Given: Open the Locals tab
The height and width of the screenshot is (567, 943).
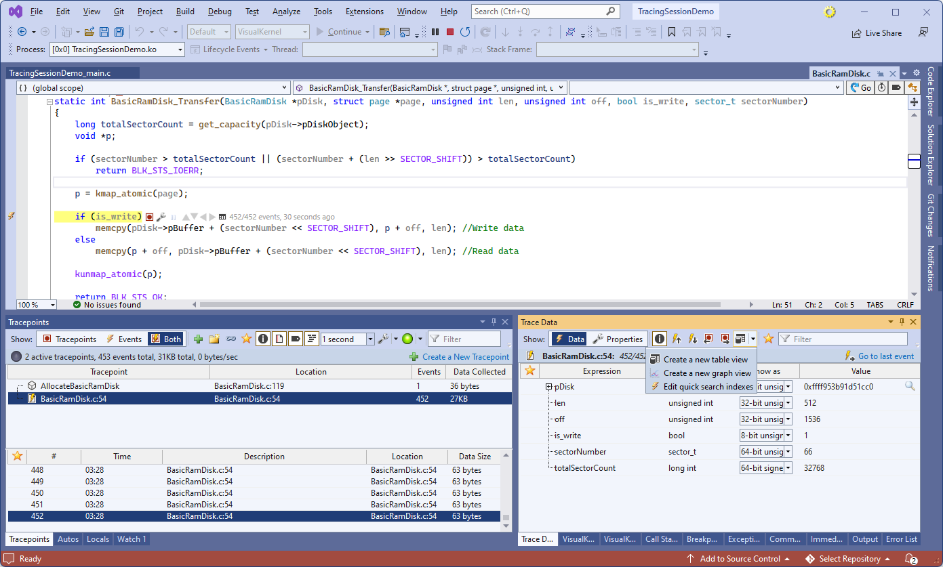Looking at the screenshot, I should point(98,539).
